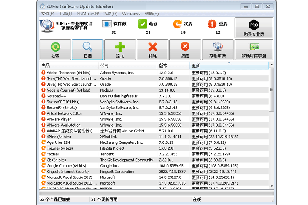This screenshot has width=308, height=205.
Task: Select the Virtual Network Editor row
Action: (154, 113)
